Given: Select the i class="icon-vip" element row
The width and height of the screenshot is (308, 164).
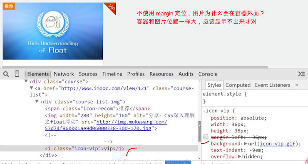Looking at the screenshot, I should click(x=99, y=149).
